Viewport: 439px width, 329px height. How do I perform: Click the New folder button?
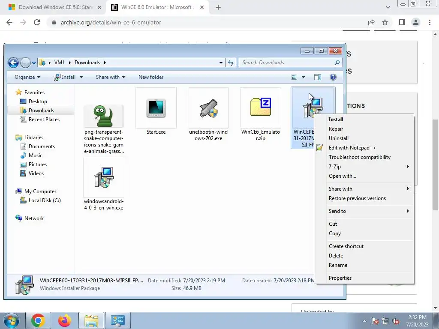tap(151, 77)
